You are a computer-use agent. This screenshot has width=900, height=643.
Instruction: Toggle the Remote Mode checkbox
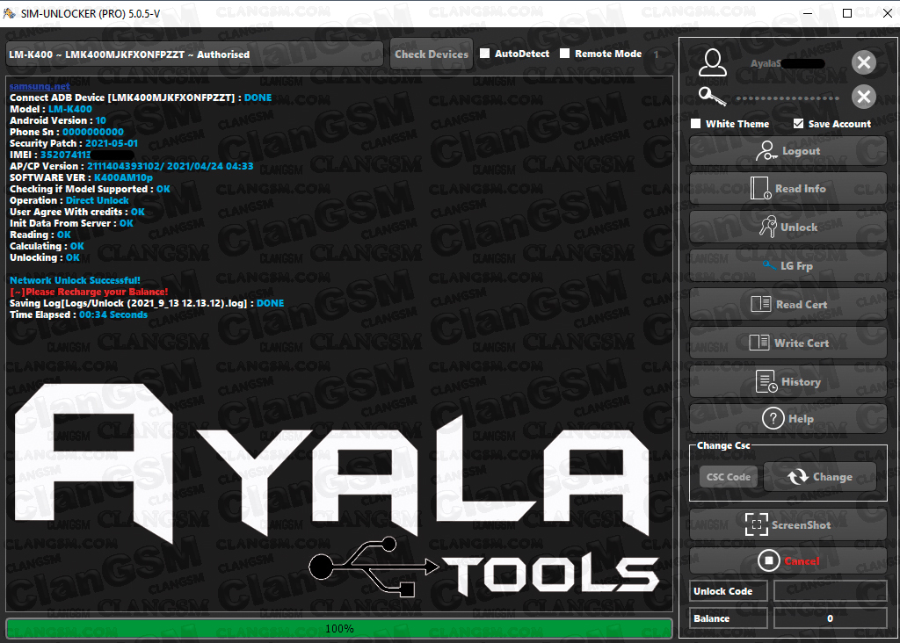(x=565, y=54)
